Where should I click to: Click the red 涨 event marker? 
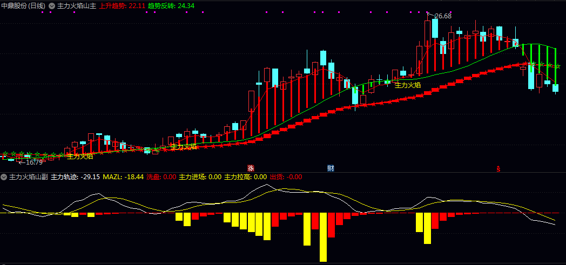coord(251,168)
